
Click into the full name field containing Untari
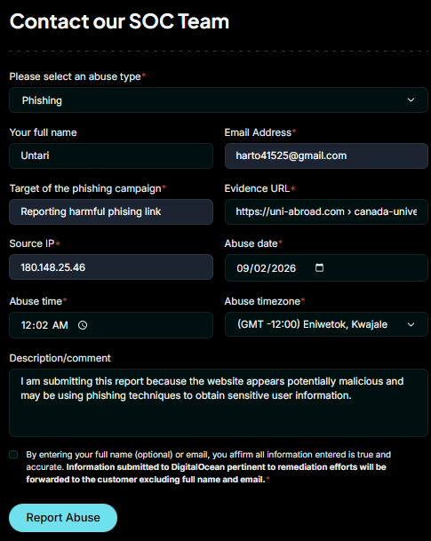(111, 156)
